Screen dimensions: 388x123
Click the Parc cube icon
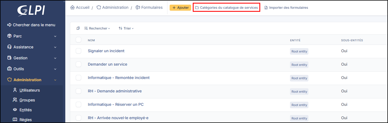pos(9,36)
